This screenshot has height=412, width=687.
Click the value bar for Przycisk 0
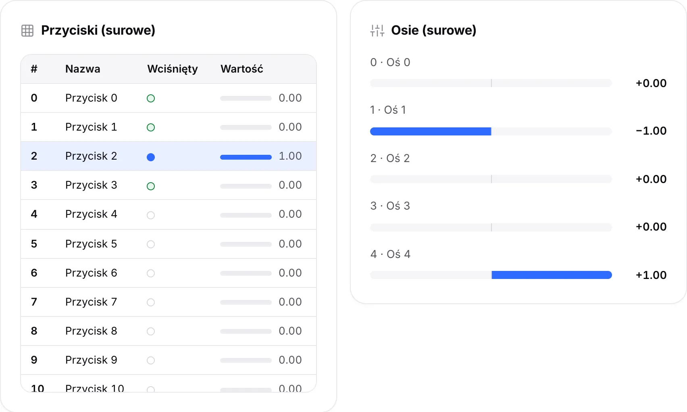coord(246,98)
